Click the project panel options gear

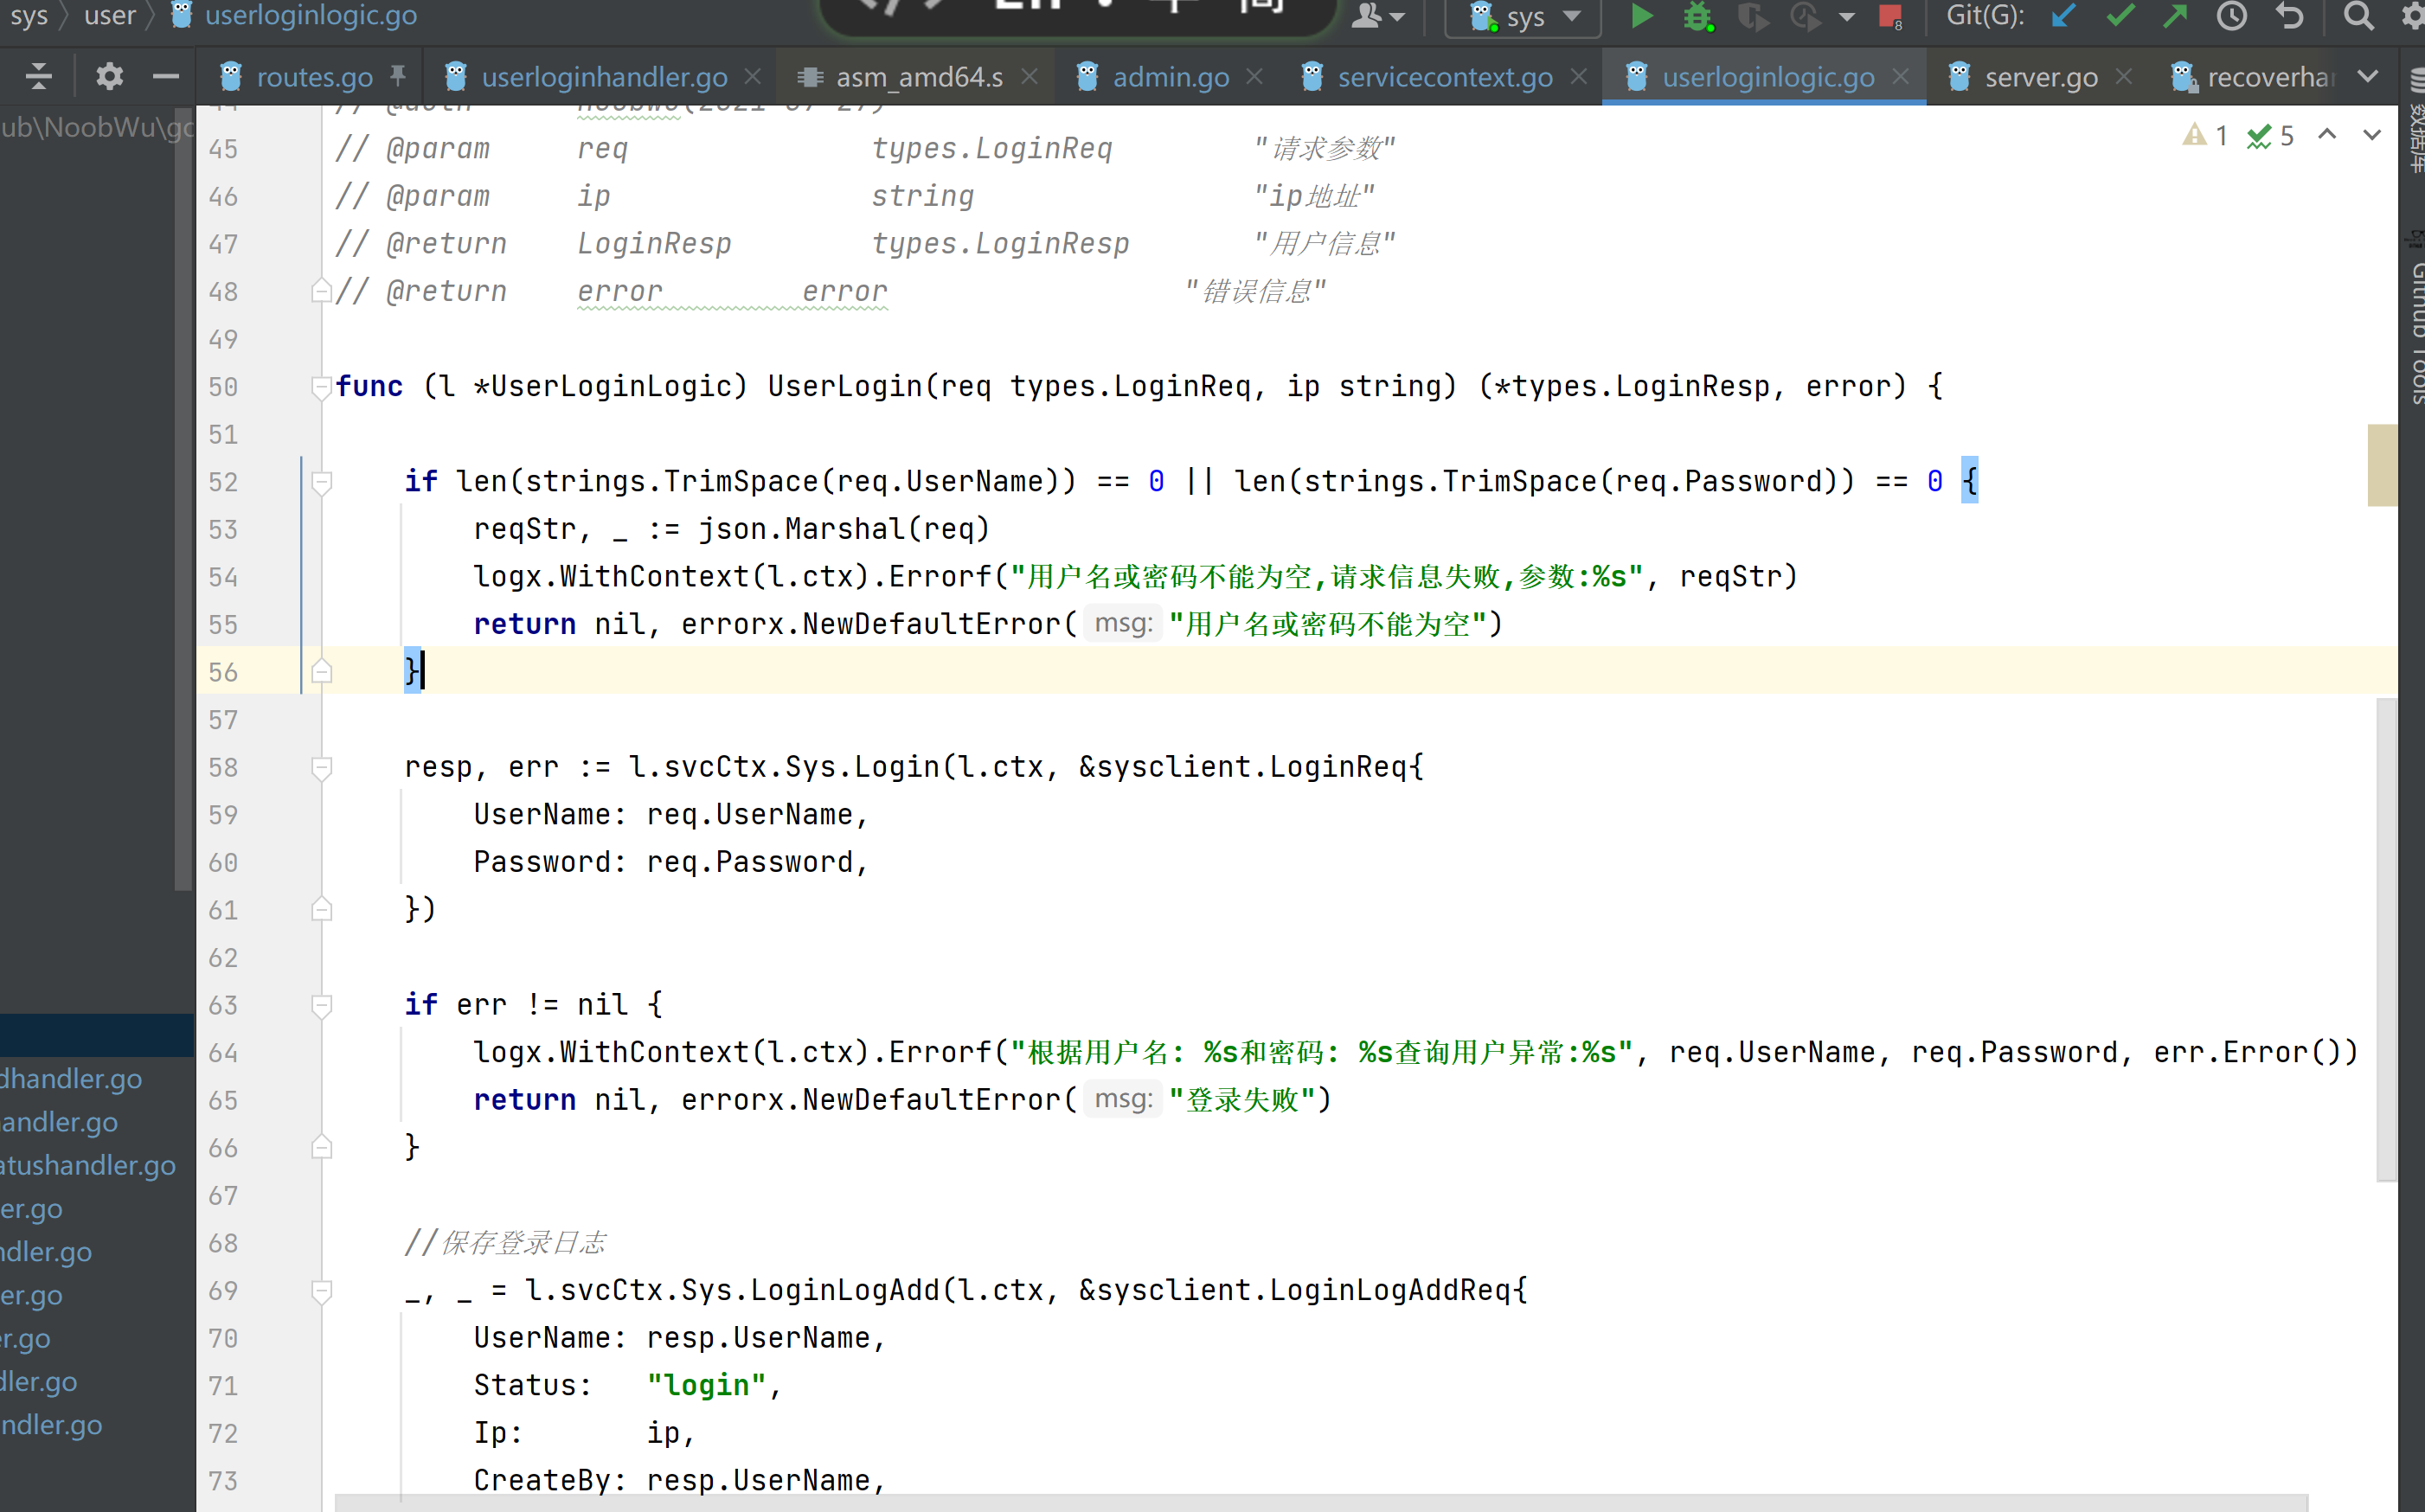[109, 76]
